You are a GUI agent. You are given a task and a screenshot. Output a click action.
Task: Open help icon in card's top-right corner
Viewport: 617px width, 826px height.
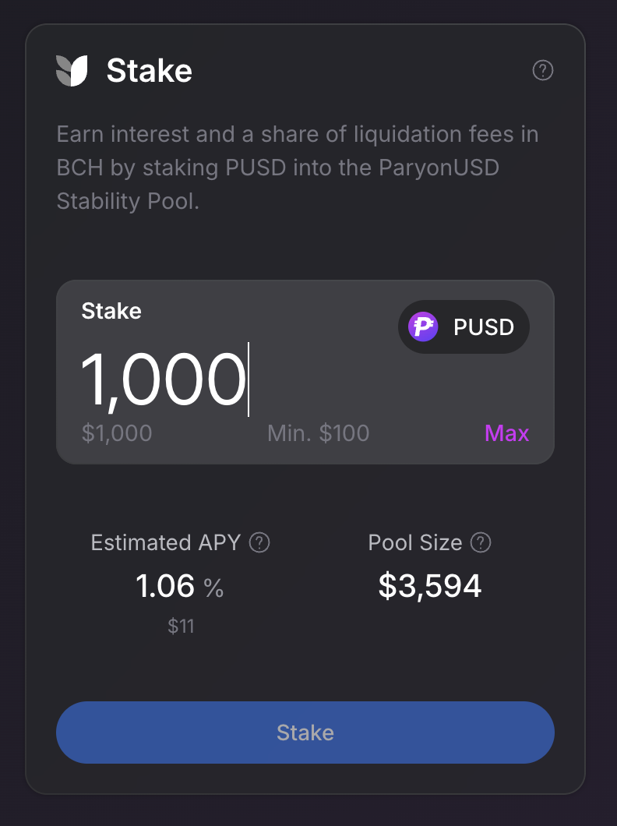click(x=542, y=71)
